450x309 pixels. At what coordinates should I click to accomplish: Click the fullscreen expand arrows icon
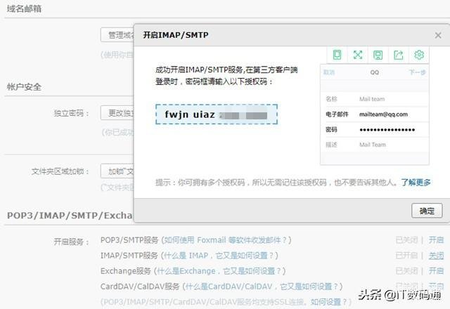tap(357, 55)
